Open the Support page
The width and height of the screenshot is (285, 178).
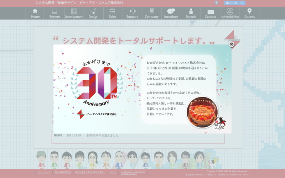[132, 13]
